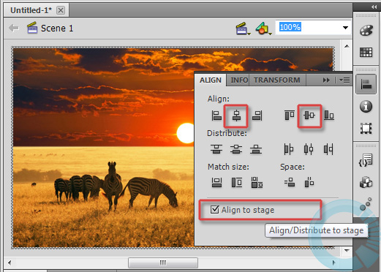Click Align left edge icon
Viewport: 381px width, 272px height.
[x=216, y=116]
